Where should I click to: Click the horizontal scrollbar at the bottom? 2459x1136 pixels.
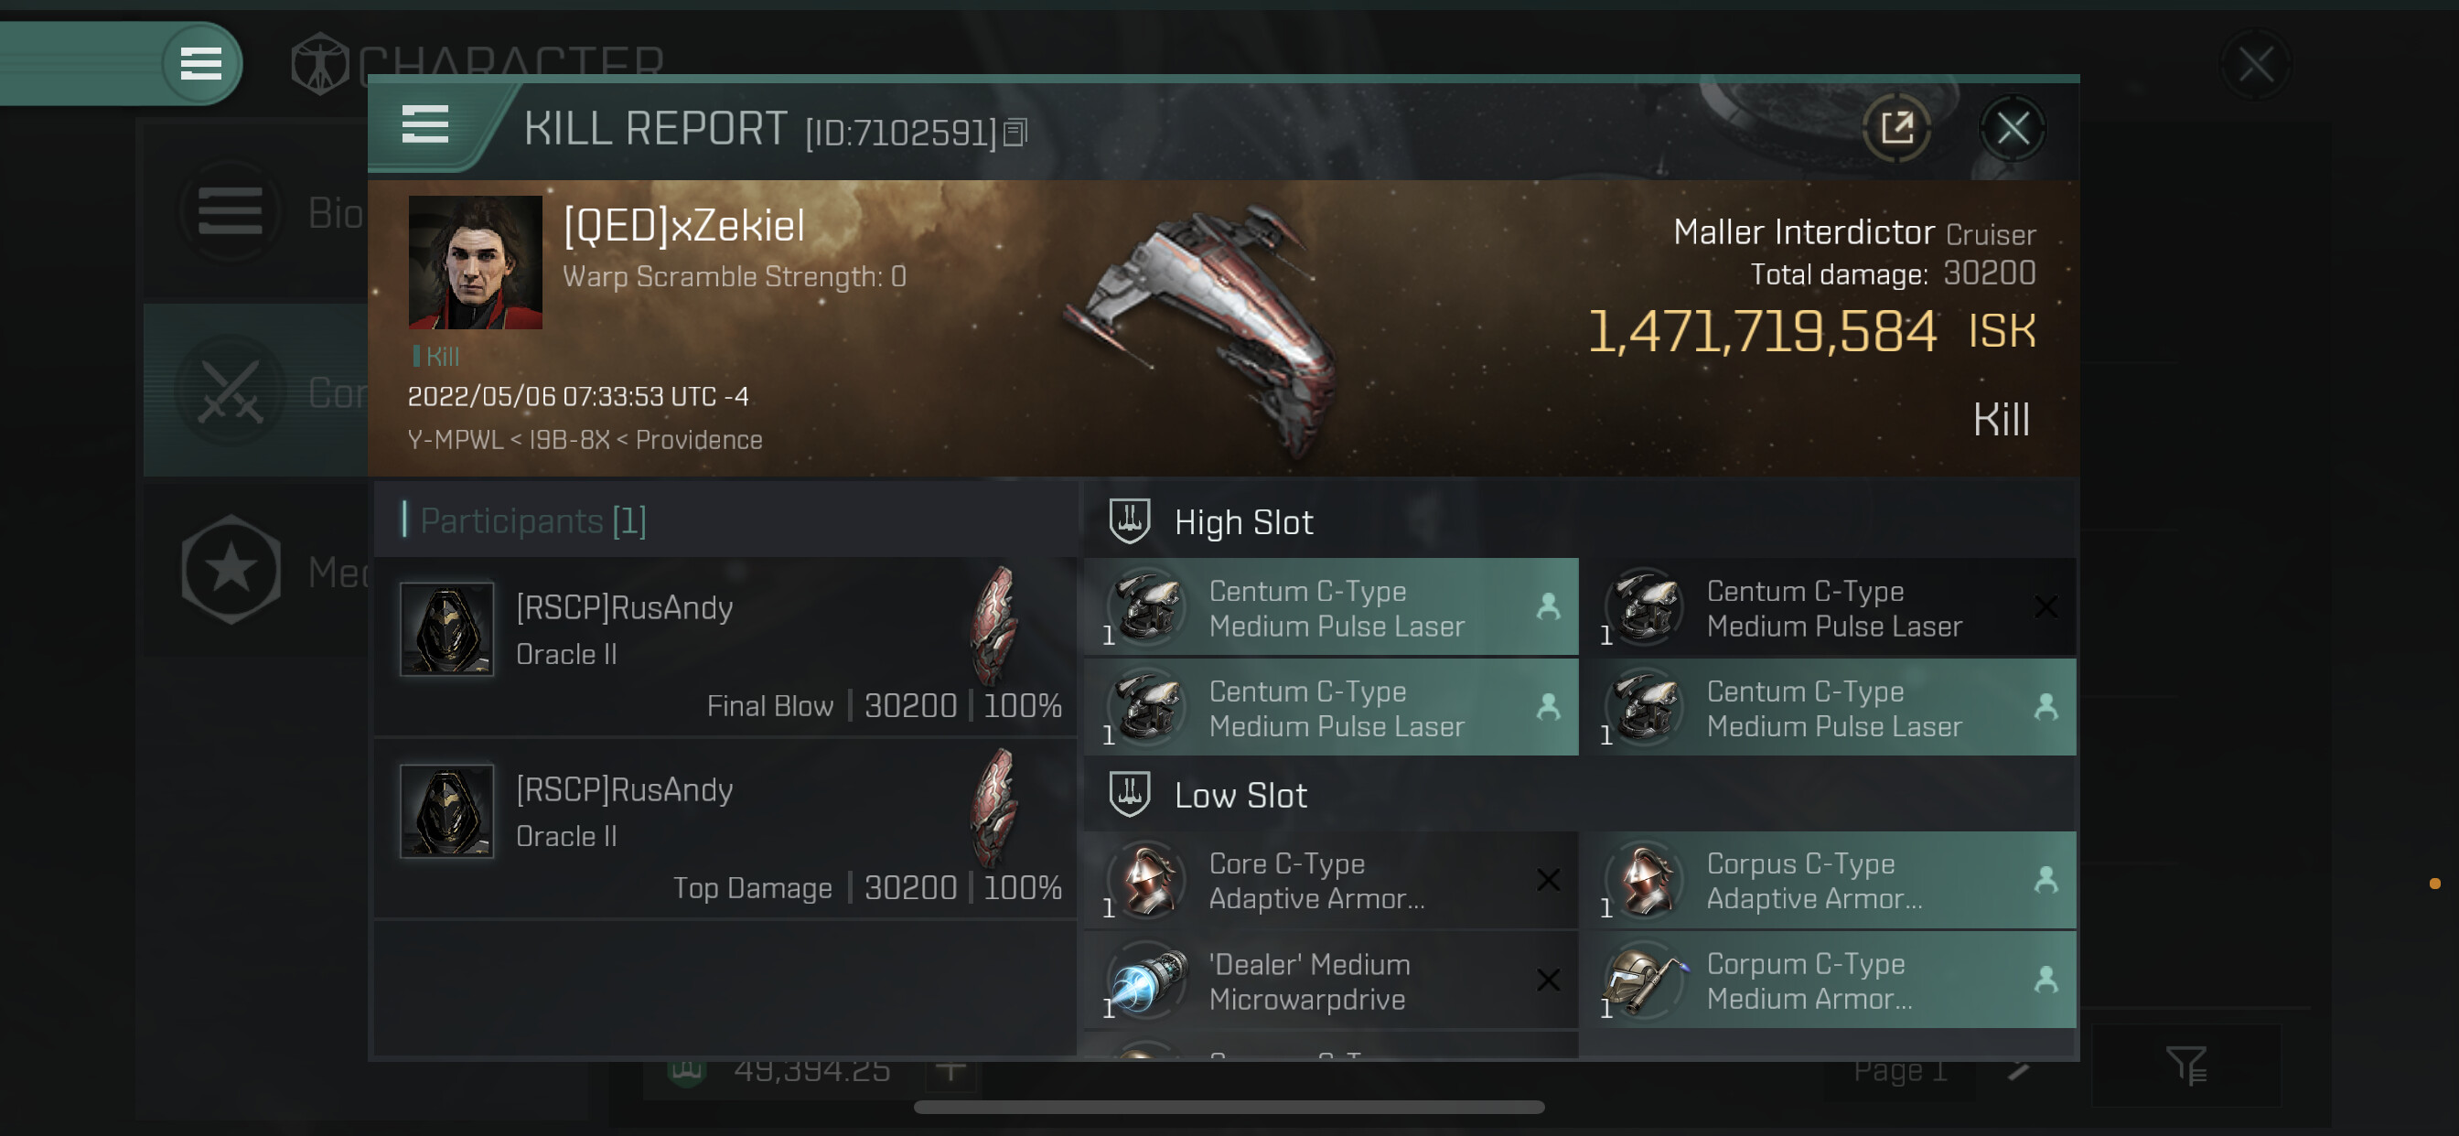(x=1229, y=1108)
